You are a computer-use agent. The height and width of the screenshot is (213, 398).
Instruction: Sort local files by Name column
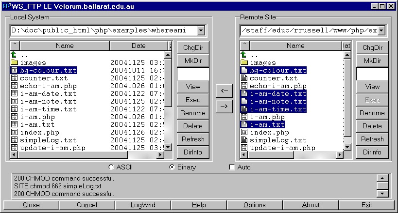click(65, 46)
